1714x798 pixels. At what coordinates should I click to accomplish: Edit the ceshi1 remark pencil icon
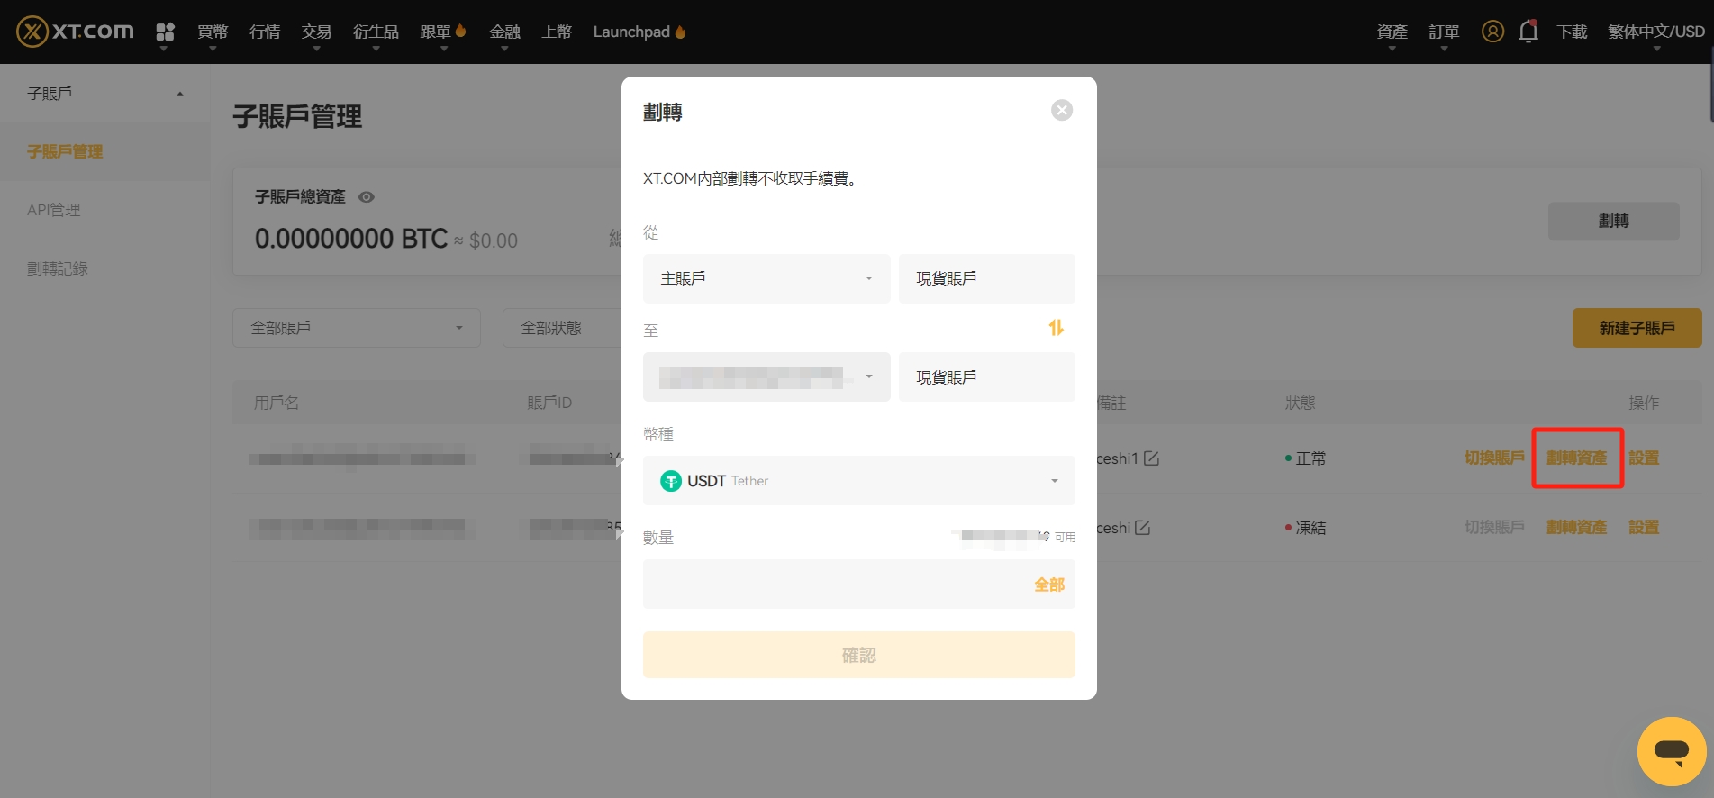1151,458
